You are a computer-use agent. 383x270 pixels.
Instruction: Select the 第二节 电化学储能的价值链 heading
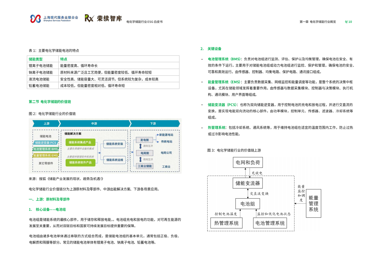(49, 102)
